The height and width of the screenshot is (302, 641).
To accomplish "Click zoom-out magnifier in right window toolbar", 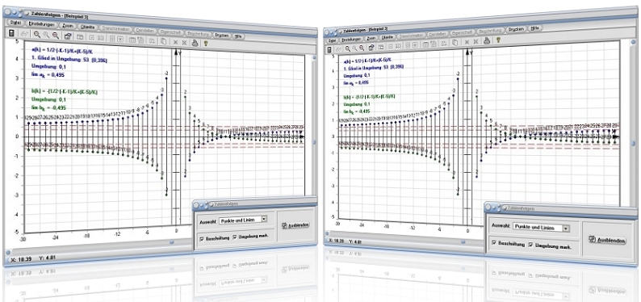I will pos(362,48).
